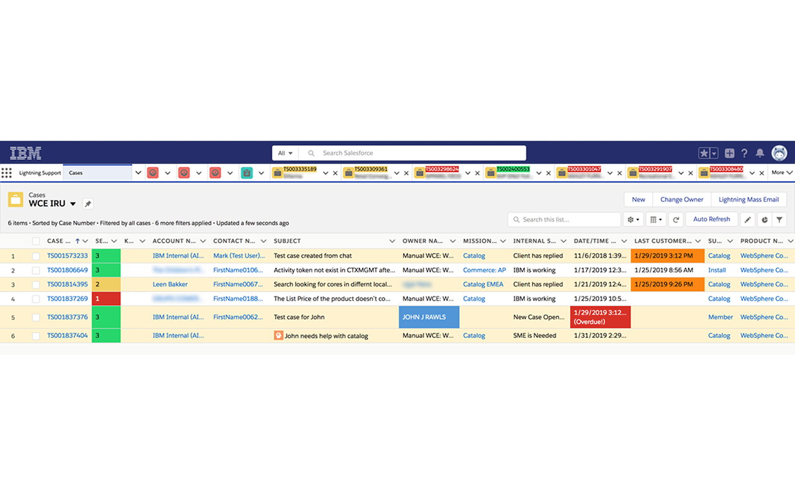
Task: Open the Last Customer column dropdown
Action: (698, 241)
